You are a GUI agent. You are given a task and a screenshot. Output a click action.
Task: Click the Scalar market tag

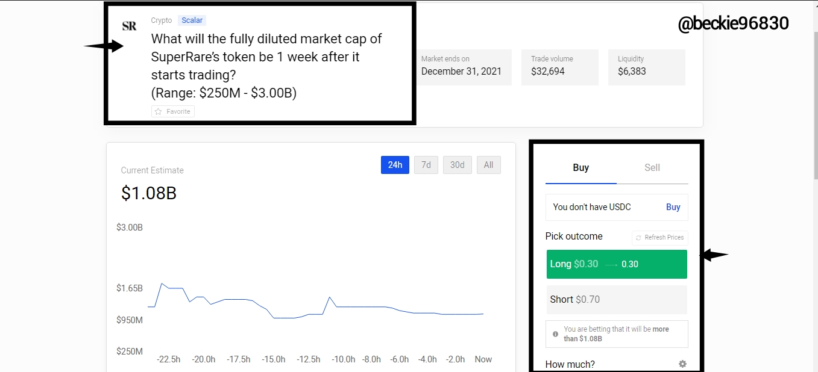(x=192, y=20)
